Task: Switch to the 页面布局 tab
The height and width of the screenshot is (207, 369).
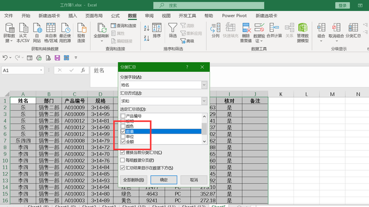Action: click(x=94, y=16)
